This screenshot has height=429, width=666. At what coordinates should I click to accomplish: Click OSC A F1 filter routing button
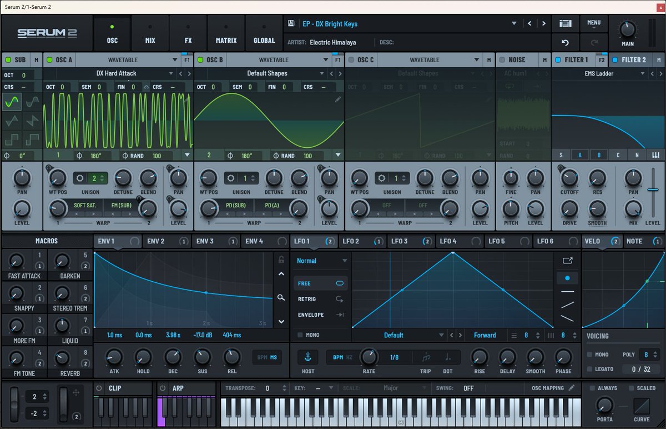pyautogui.click(x=186, y=59)
